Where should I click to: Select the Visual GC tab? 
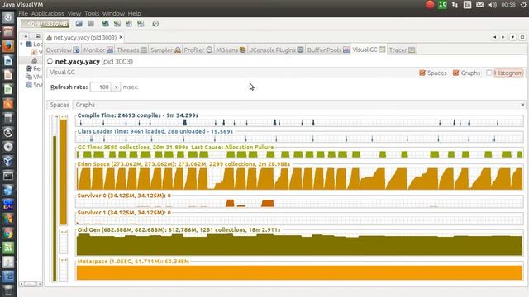click(x=369, y=49)
